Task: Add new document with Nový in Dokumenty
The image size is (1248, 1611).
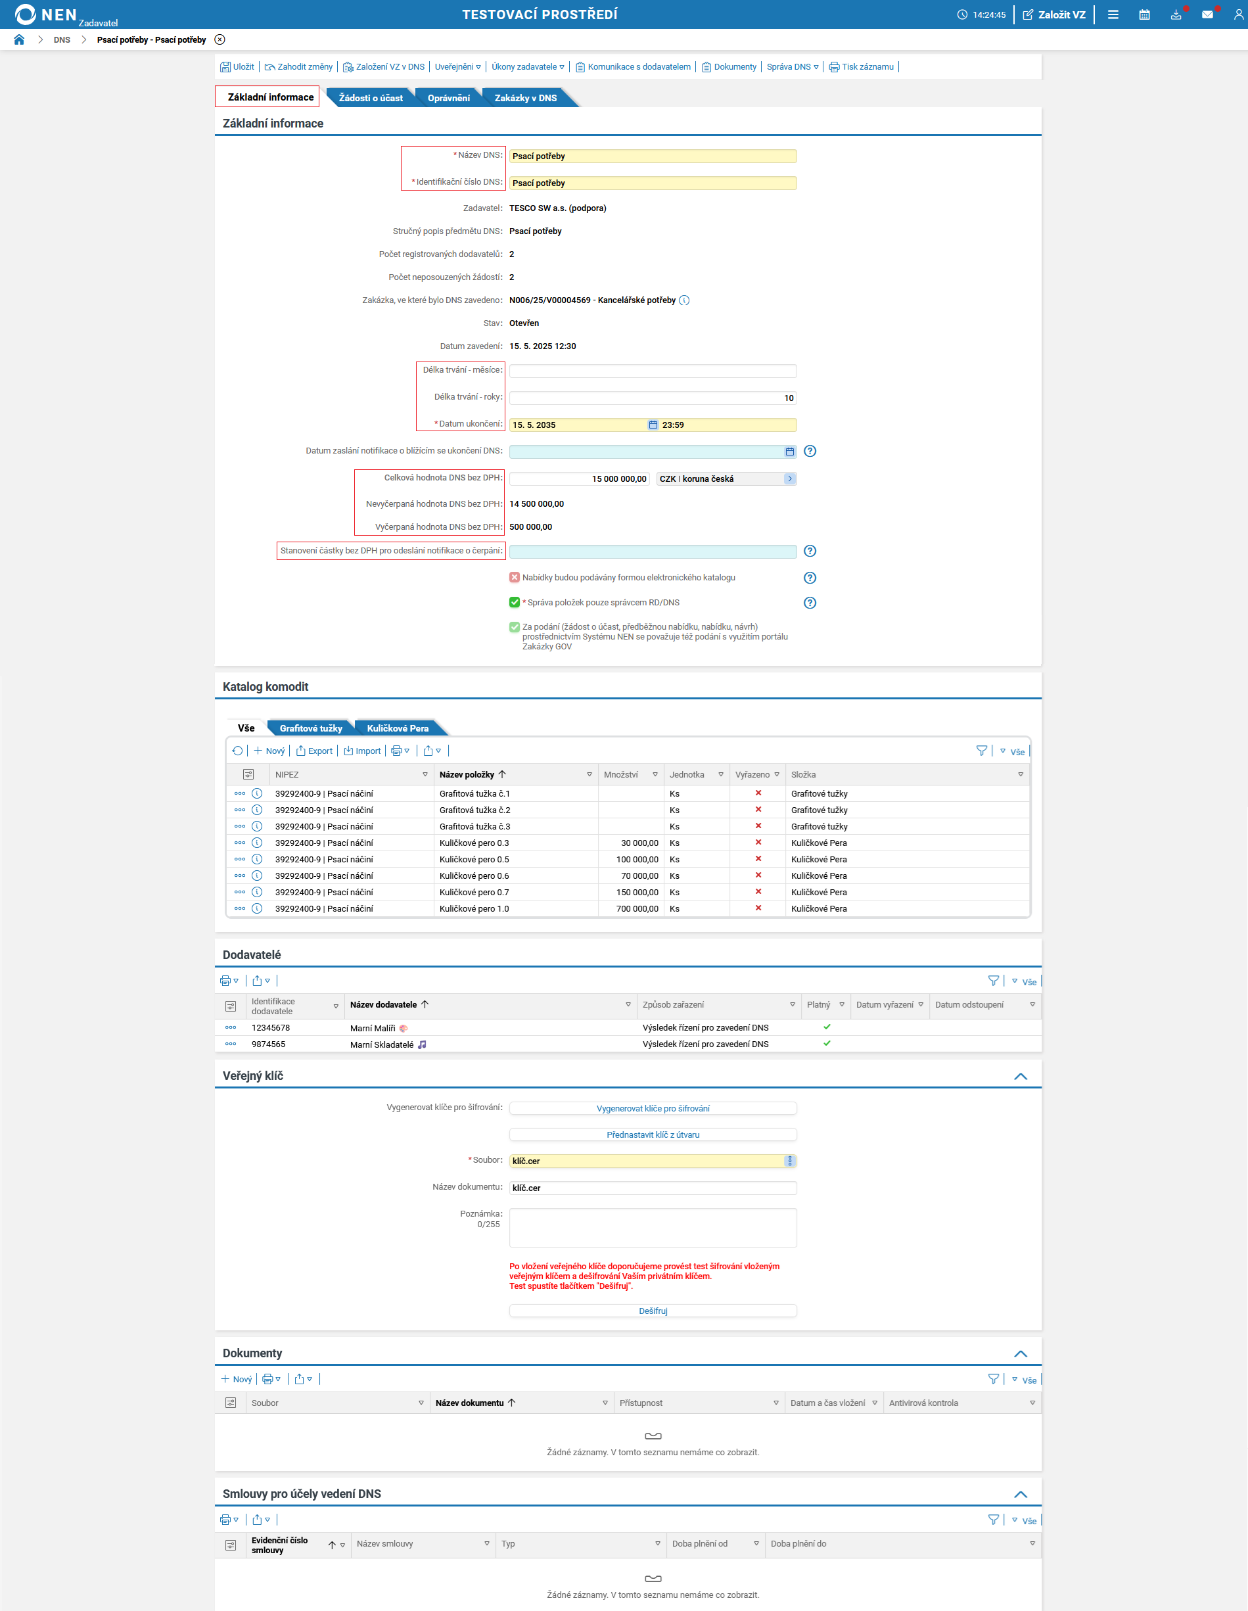Action: click(x=236, y=1380)
